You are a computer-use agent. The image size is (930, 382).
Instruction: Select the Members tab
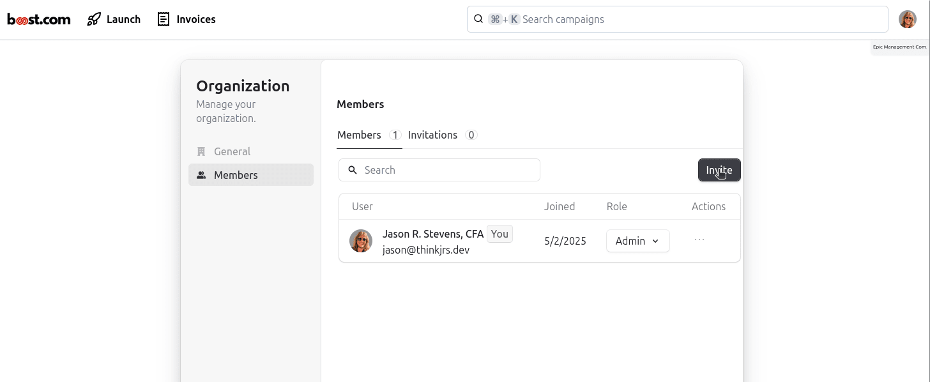pos(359,135)
